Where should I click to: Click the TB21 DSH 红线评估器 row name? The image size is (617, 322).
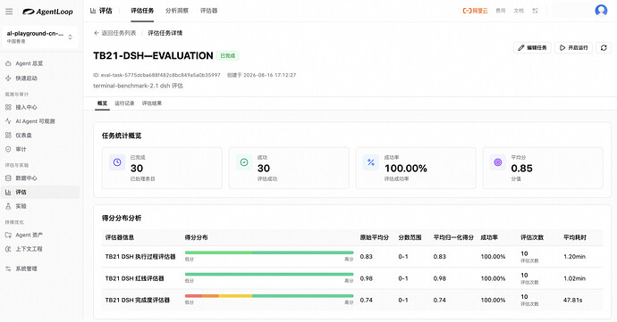click(134, 278)
